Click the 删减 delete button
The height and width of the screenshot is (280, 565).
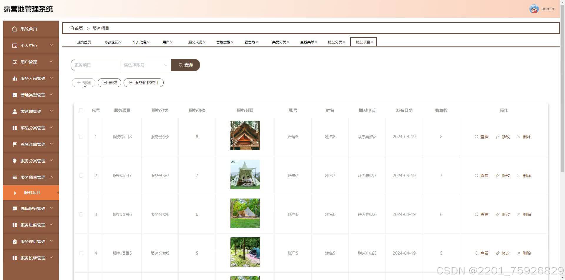coord(109,83)
